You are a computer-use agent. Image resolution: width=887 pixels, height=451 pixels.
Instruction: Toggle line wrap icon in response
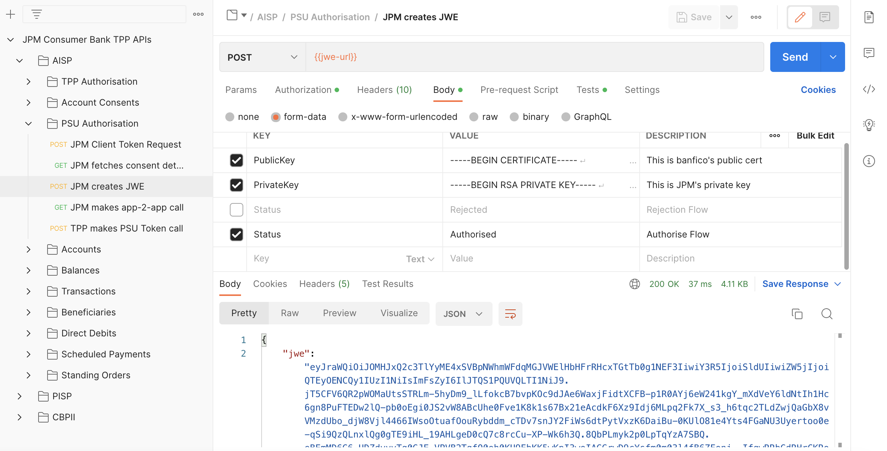[x=510, y=314]
